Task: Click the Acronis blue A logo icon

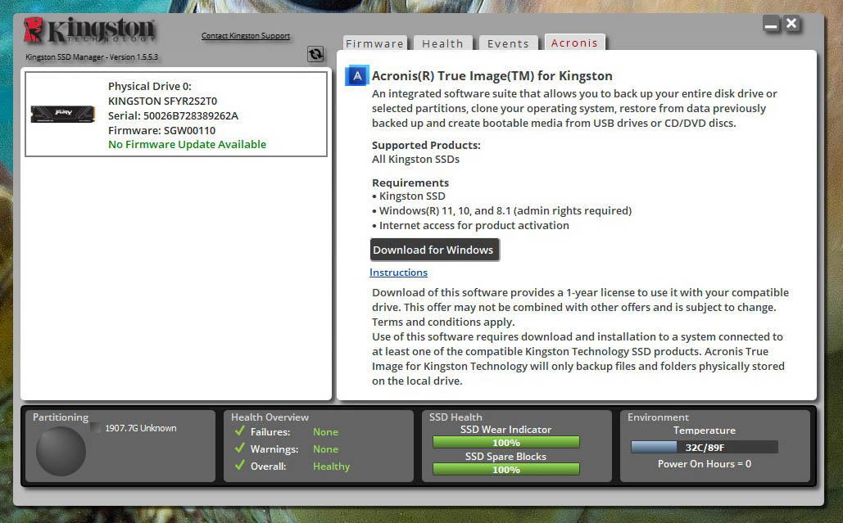Action: (x=357, y=76)
